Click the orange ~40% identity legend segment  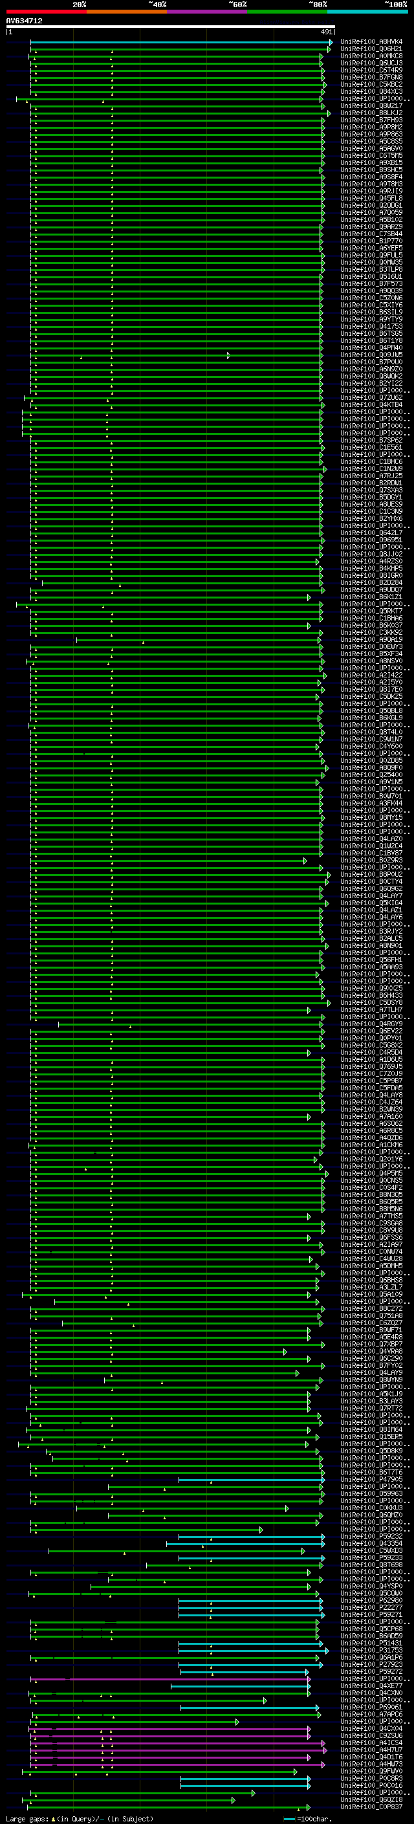pyautogui.click(x=127, y=12)
